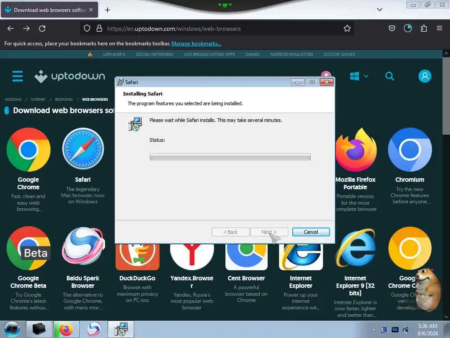Switch to Firefox in the taskbar
This screenshot has height=338, width=450.
tap(66, 329)
